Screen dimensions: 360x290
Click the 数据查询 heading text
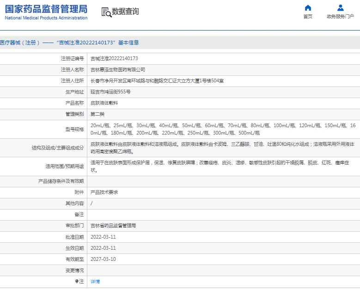[x=125, y=11]
